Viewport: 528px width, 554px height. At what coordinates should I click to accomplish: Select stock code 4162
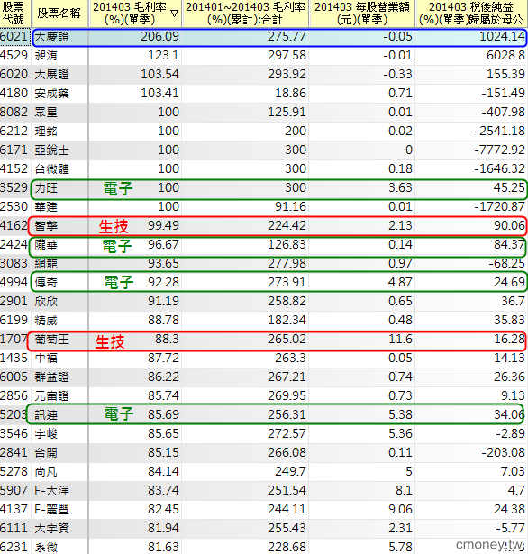tap(14, 225)
